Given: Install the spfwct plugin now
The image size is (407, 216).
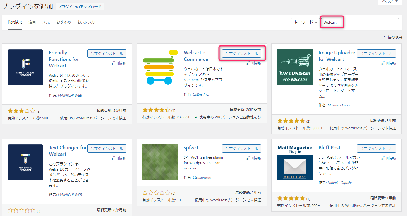Looking at the screenshot, I should tap(241, 149).
